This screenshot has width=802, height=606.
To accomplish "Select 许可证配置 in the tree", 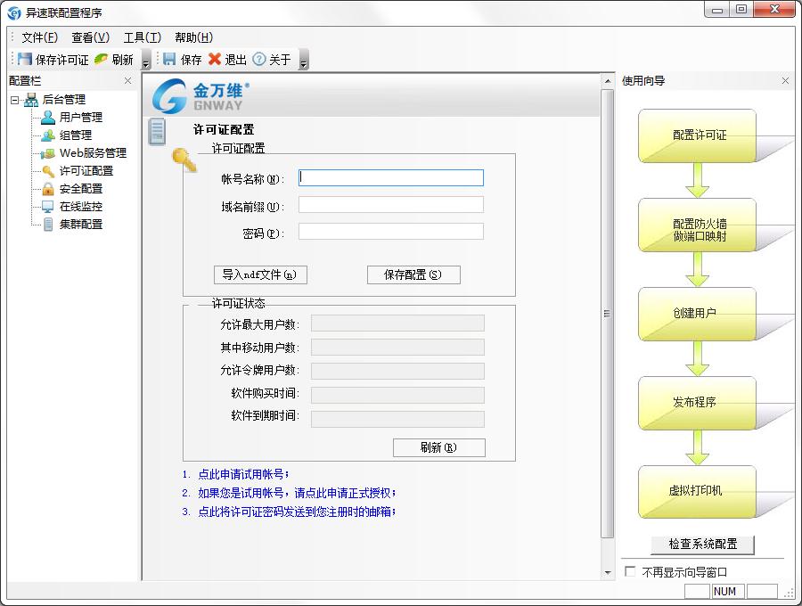I will coord(86,171).
